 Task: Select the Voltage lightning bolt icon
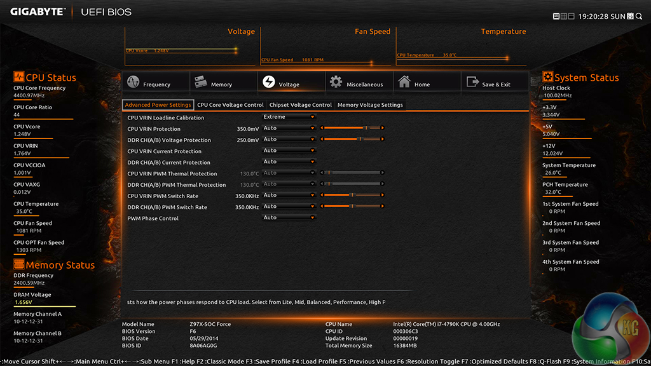[x=268, y=83]
